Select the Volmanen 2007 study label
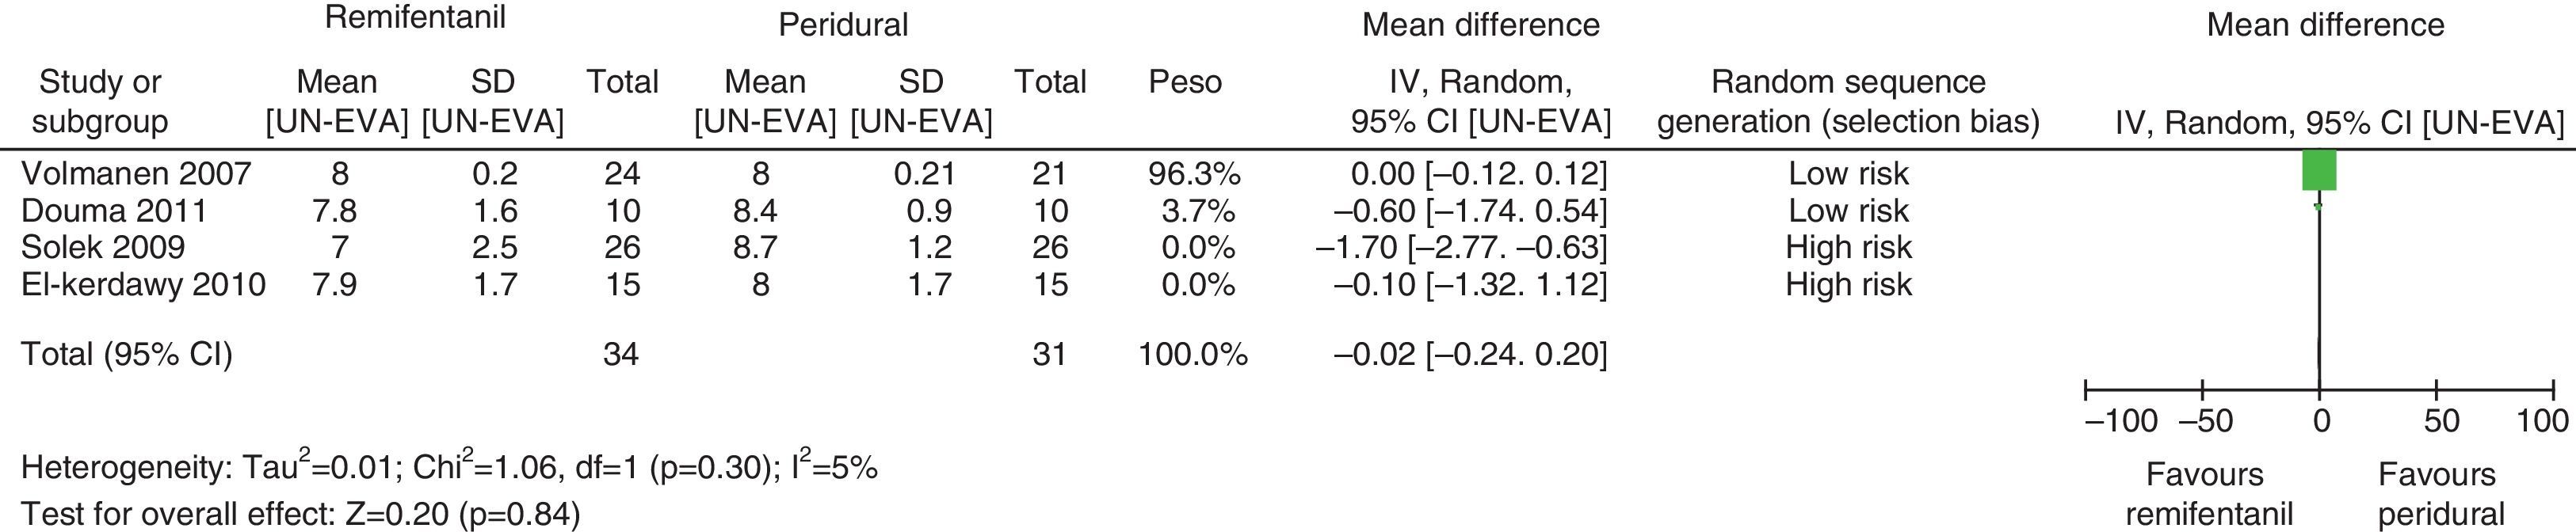The image size is (2576, 532). [136, 174]
